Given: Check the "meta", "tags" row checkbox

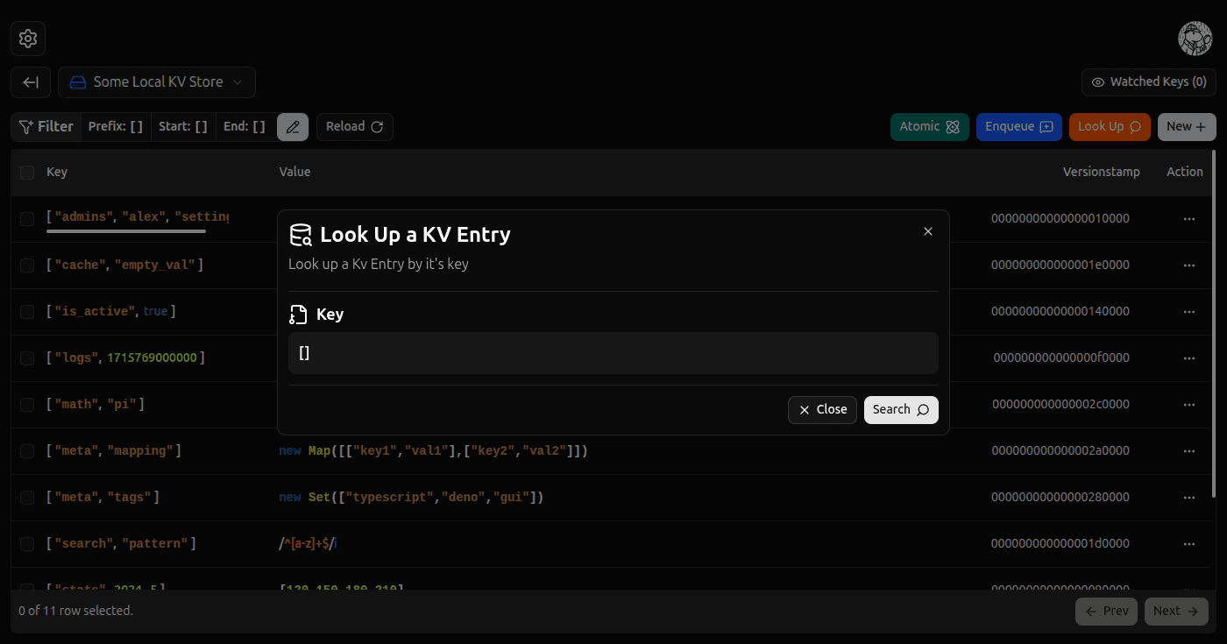Looking at the screenshot, I should pyautogui.click(x=27, y=498).
